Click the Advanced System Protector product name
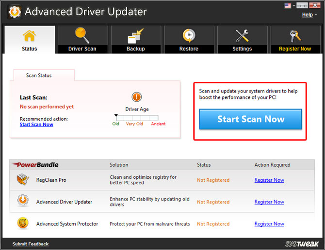Viewport: 325px width, 250px height. (67, 224)
